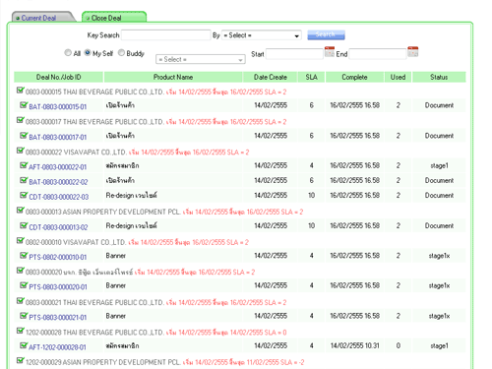Viewport: 492px width, 369px height.
Task: Click check icon beside BAT-0803-000017-01
Action: [x=24, y=135]
